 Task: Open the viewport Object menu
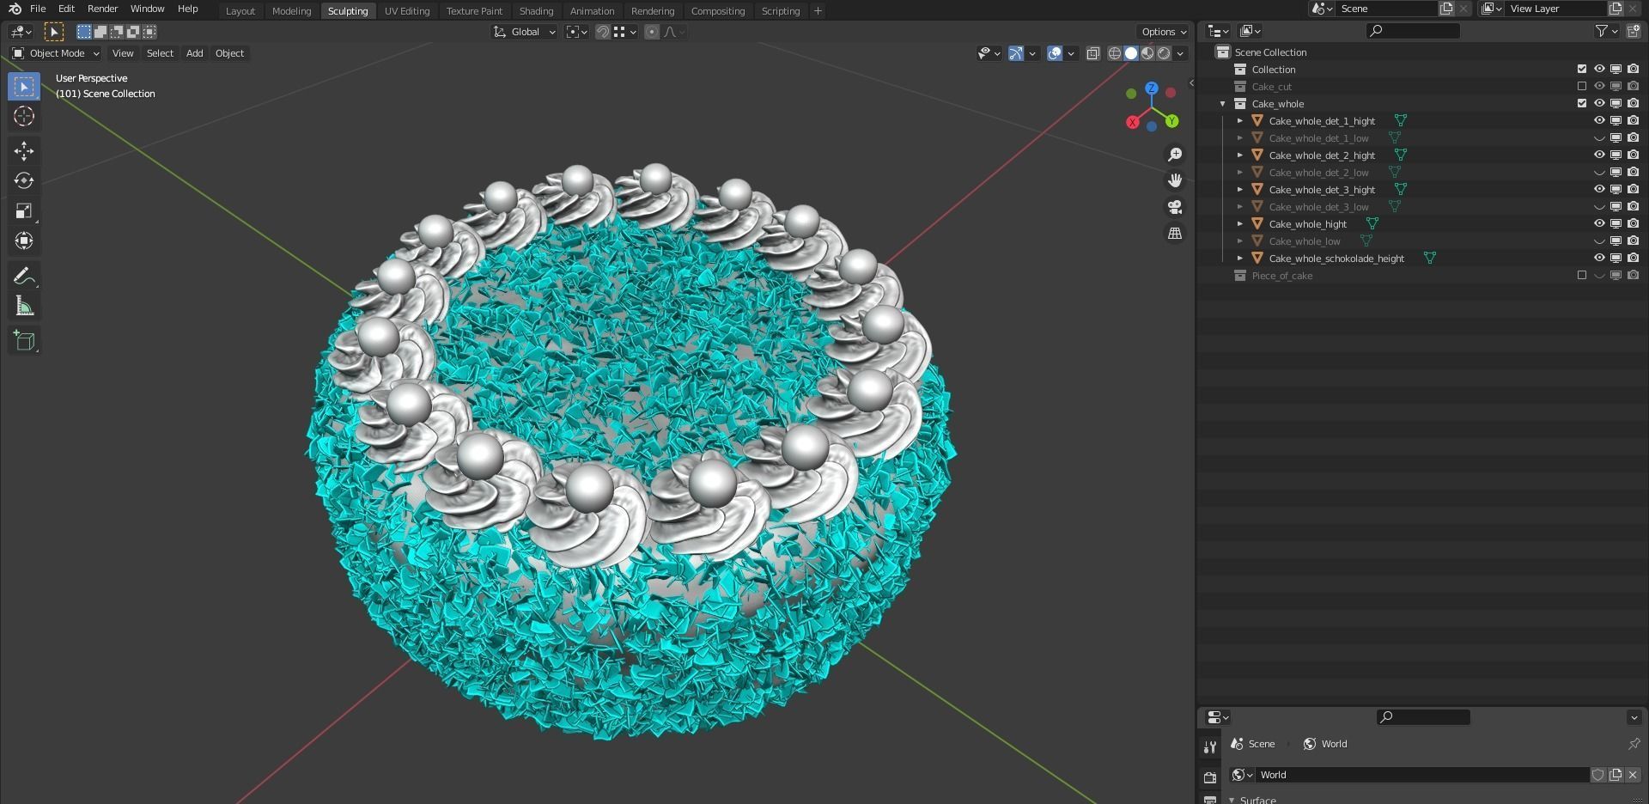(229, 53)
